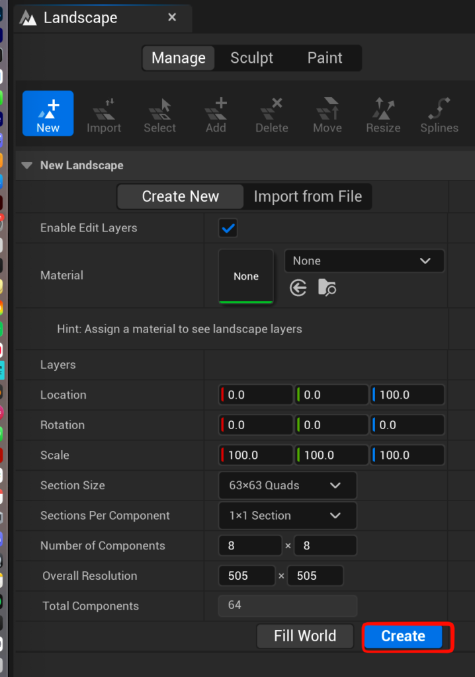Select the New landscape tool
Image resolution: width=475 pixels, height=677 pixels.
(x=48, y=114)
